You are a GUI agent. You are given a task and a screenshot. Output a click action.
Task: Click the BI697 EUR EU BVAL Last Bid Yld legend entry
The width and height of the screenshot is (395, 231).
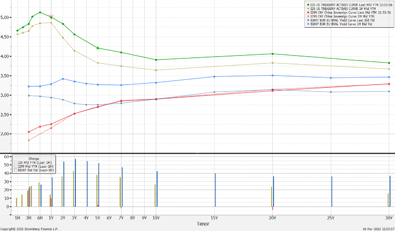pos(341,20)
